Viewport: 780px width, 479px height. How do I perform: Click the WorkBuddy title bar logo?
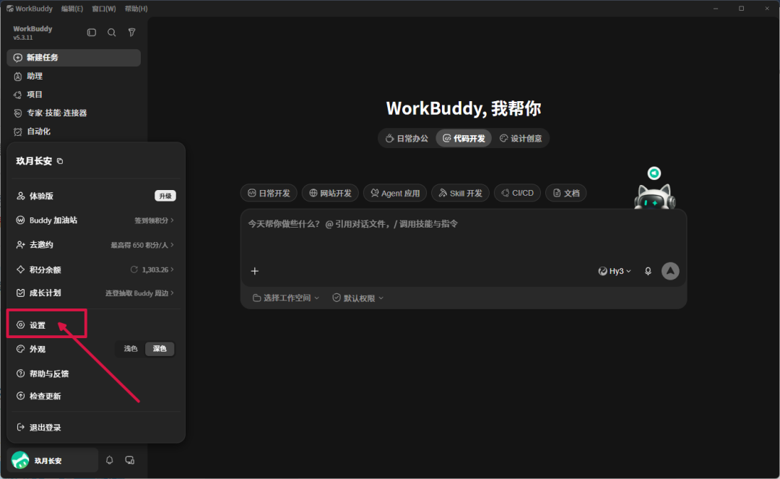(x=9, y=9)
